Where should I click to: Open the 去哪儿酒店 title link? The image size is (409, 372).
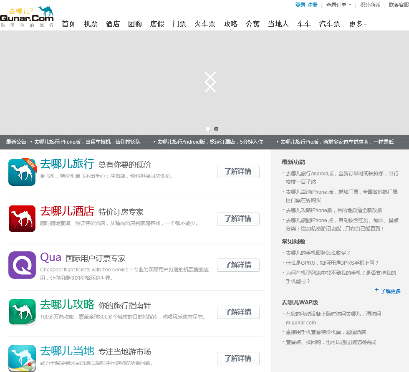[x=67, y=211]
